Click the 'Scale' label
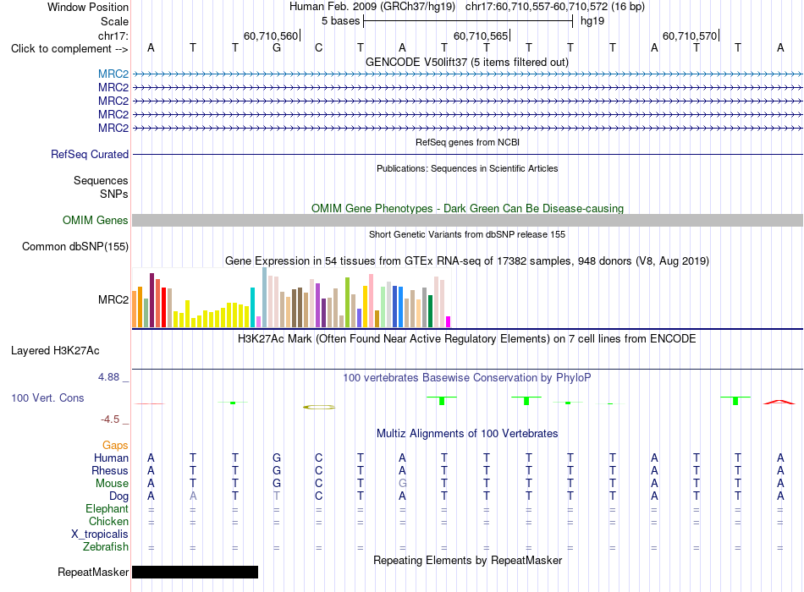804x592 pixels. [x=114, y=21]
